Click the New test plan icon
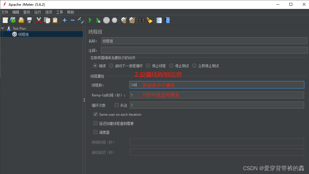Screen dimensions: 309x174 [x=5, y=20]
